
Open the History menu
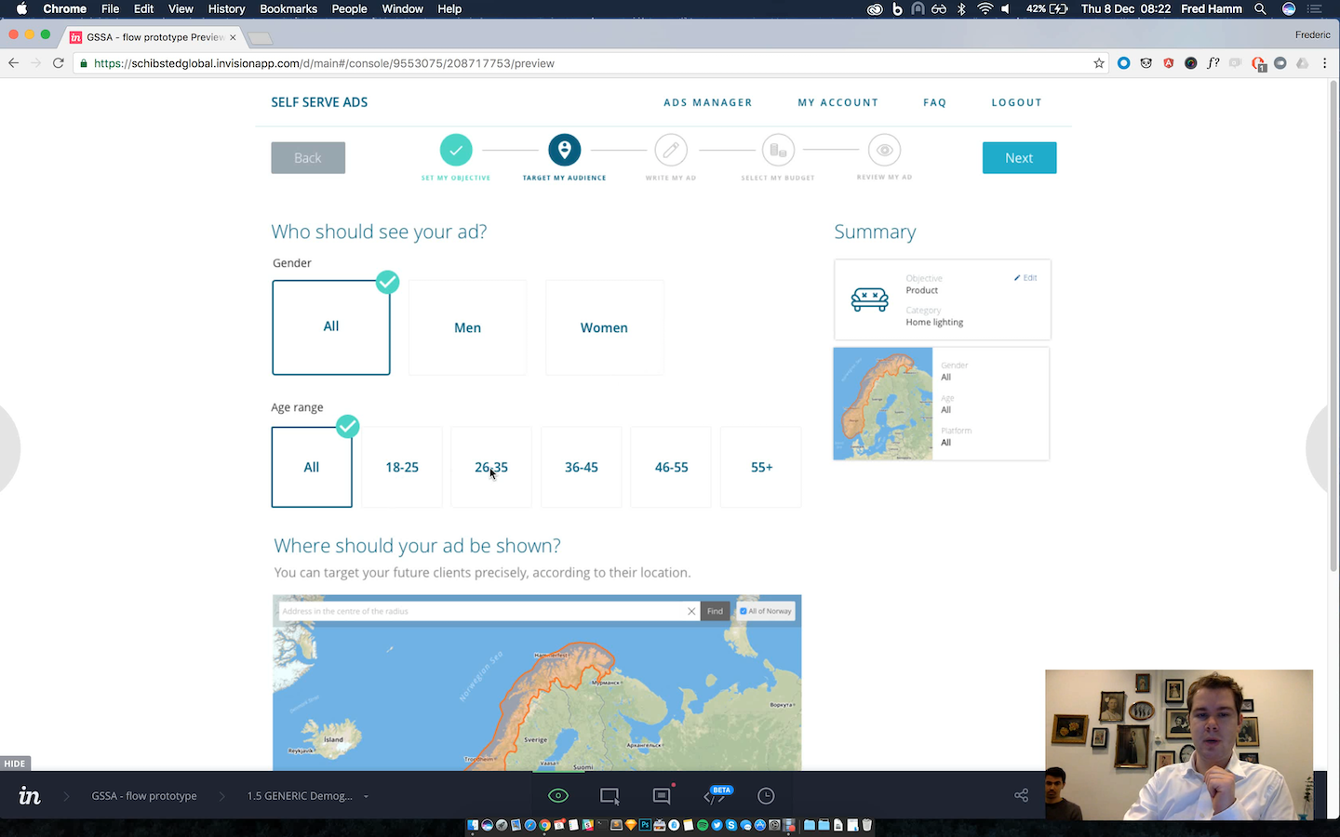click(226, 8)
